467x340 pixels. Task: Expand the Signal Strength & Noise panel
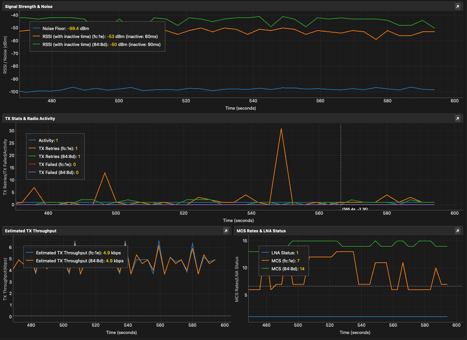[457, 6]
